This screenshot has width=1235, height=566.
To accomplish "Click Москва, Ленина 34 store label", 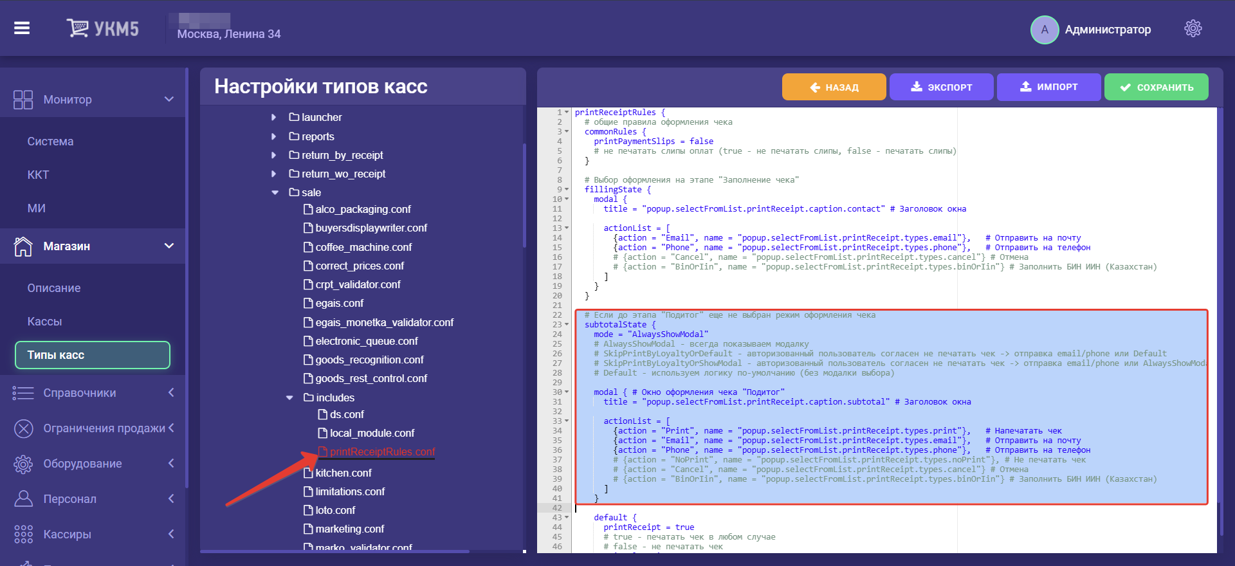I will point(229,34).
